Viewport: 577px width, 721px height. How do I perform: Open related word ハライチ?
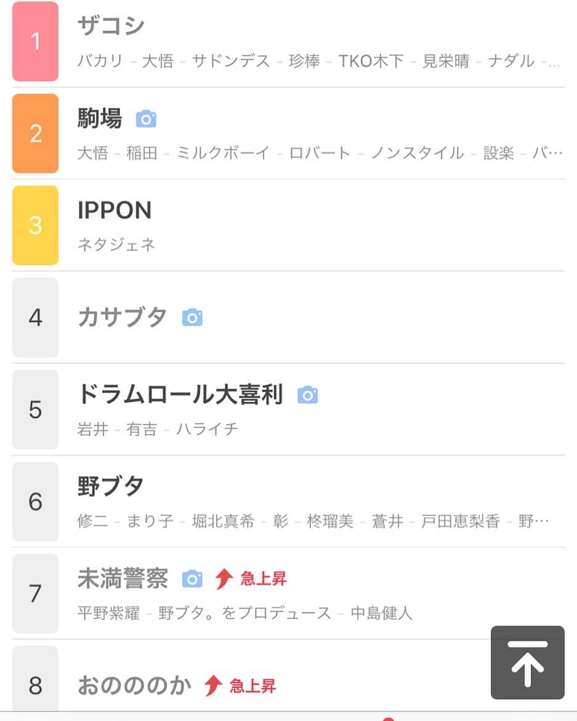click(x=208, y=429)
